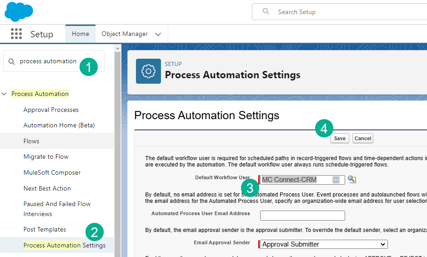Go to Migrate to Flow
The width and height of the screenshot is (427, 257).
point(46,156)
